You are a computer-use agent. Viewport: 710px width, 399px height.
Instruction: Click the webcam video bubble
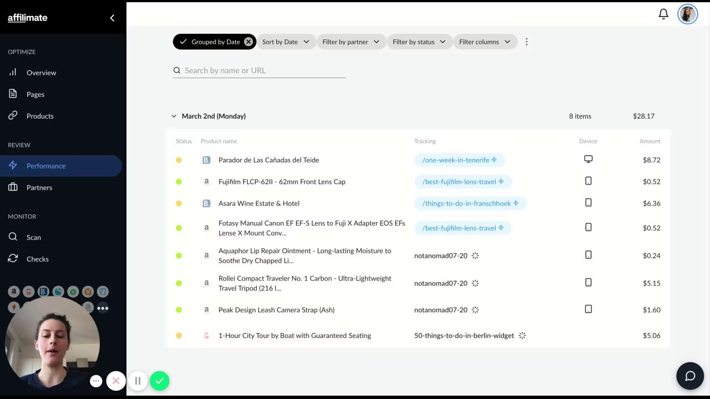tap(53, 344)
